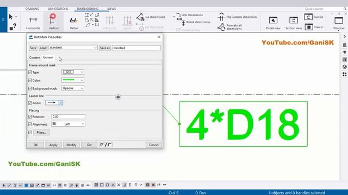348x195 pixels.
Task: Switch to the General tab
Action: coord(48,57)
